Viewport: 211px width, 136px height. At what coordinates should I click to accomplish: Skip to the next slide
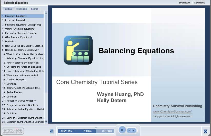tap(134, 131)
